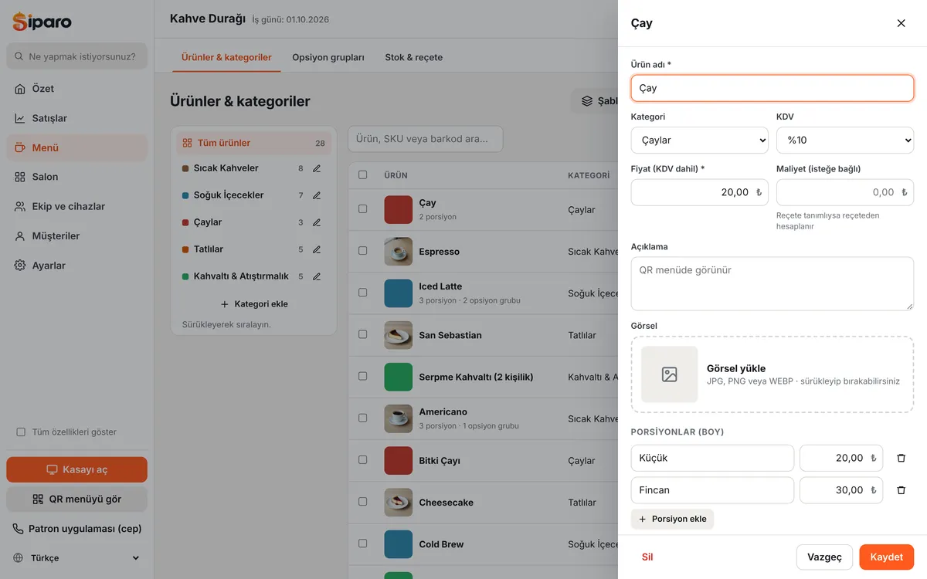The height and width of the screenshot is (579, 927).
Task: Edit the Soğuk İçecekler category pencil icon
Action: tap(317, 195)
